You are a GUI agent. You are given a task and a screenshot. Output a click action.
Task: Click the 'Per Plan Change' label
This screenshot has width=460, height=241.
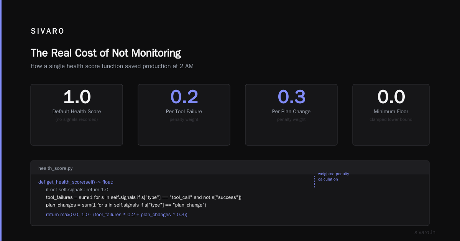click(x=291, y=112)
